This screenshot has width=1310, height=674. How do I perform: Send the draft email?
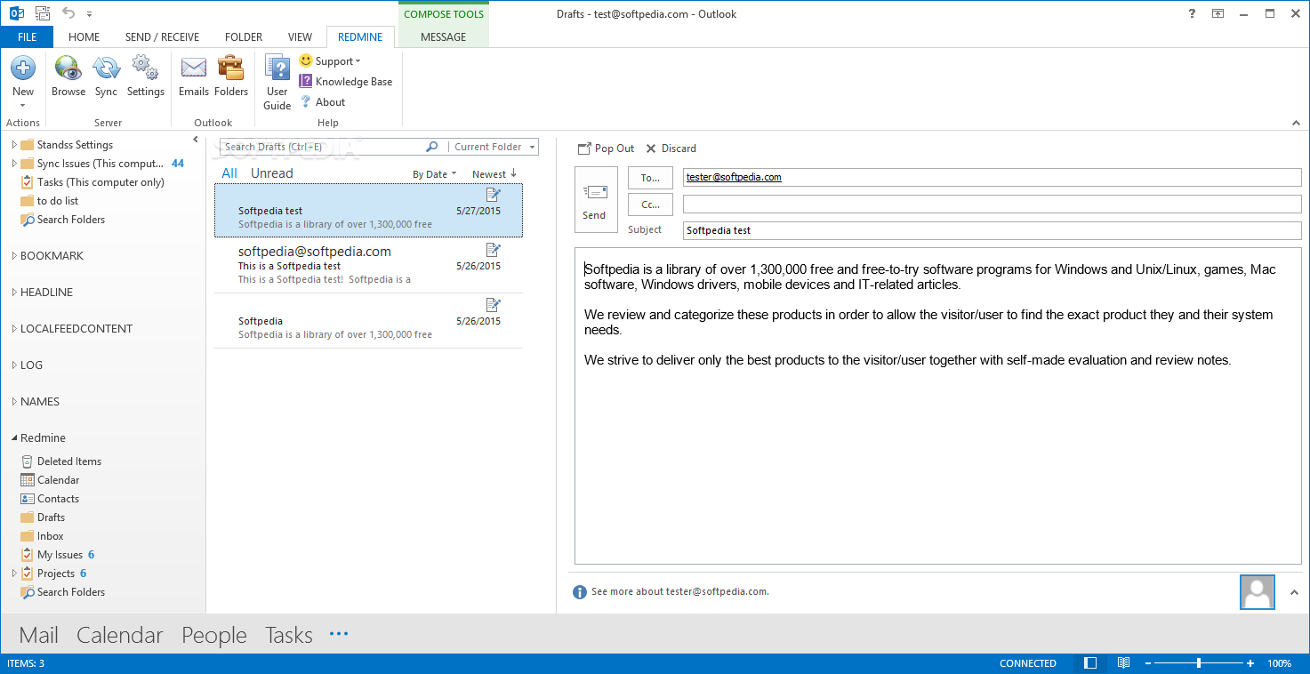[x=595, y=200]
